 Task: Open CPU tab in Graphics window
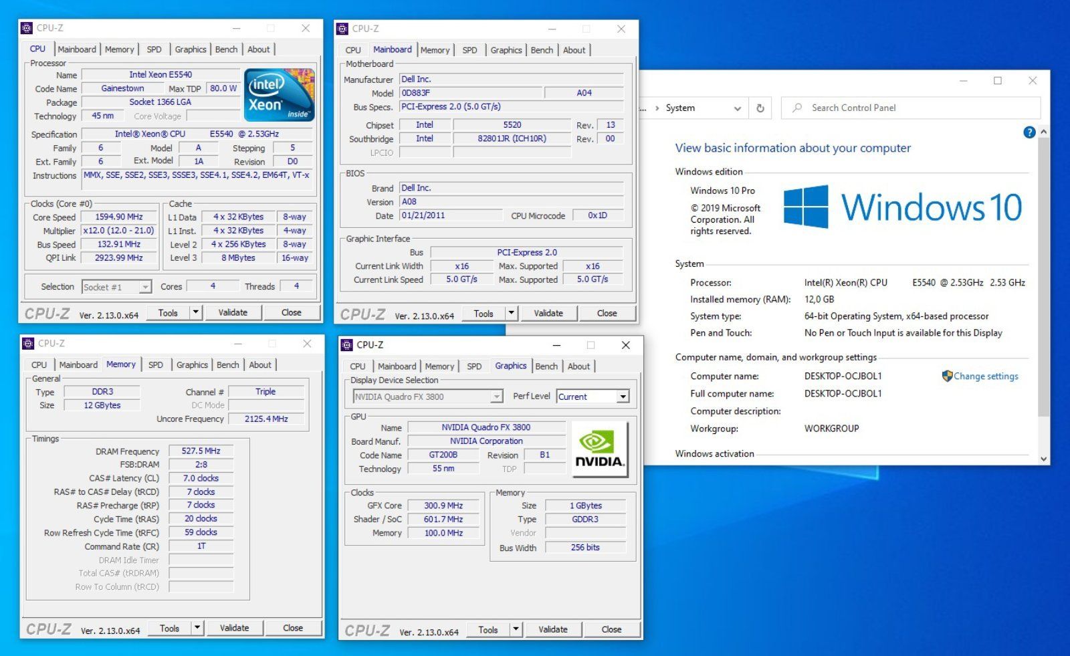(x=358, y=366)
